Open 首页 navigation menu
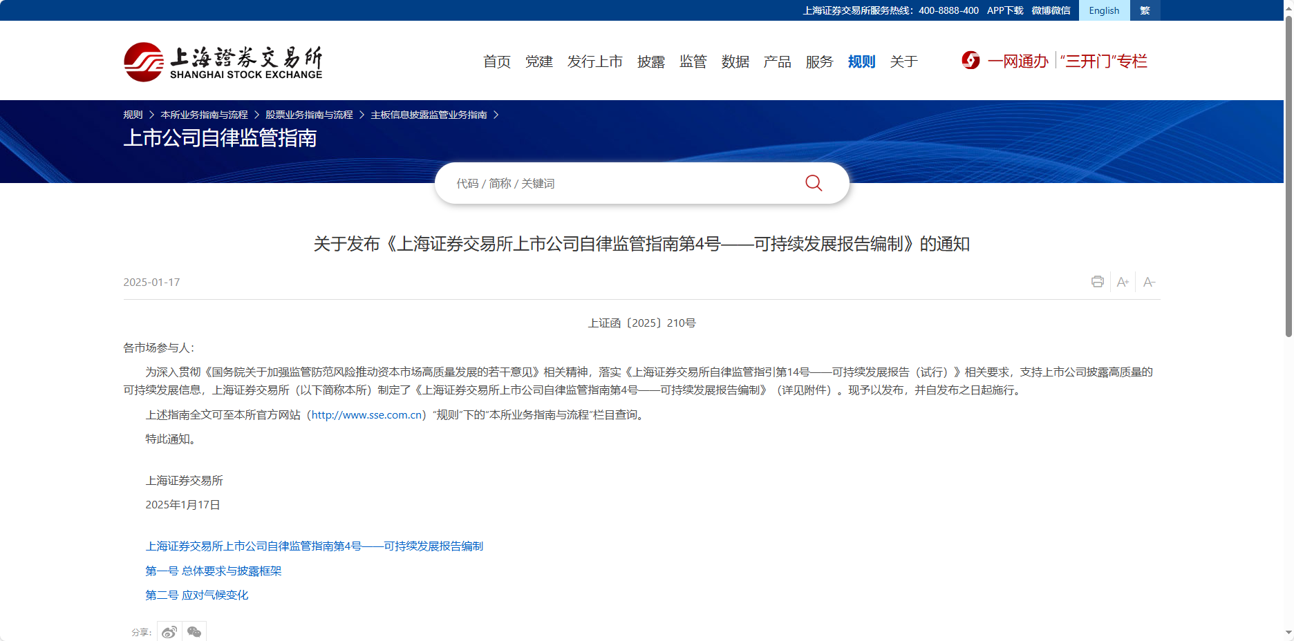Image resolution: width=1294 pixels, height=641 pixels. tap(497, 61)
